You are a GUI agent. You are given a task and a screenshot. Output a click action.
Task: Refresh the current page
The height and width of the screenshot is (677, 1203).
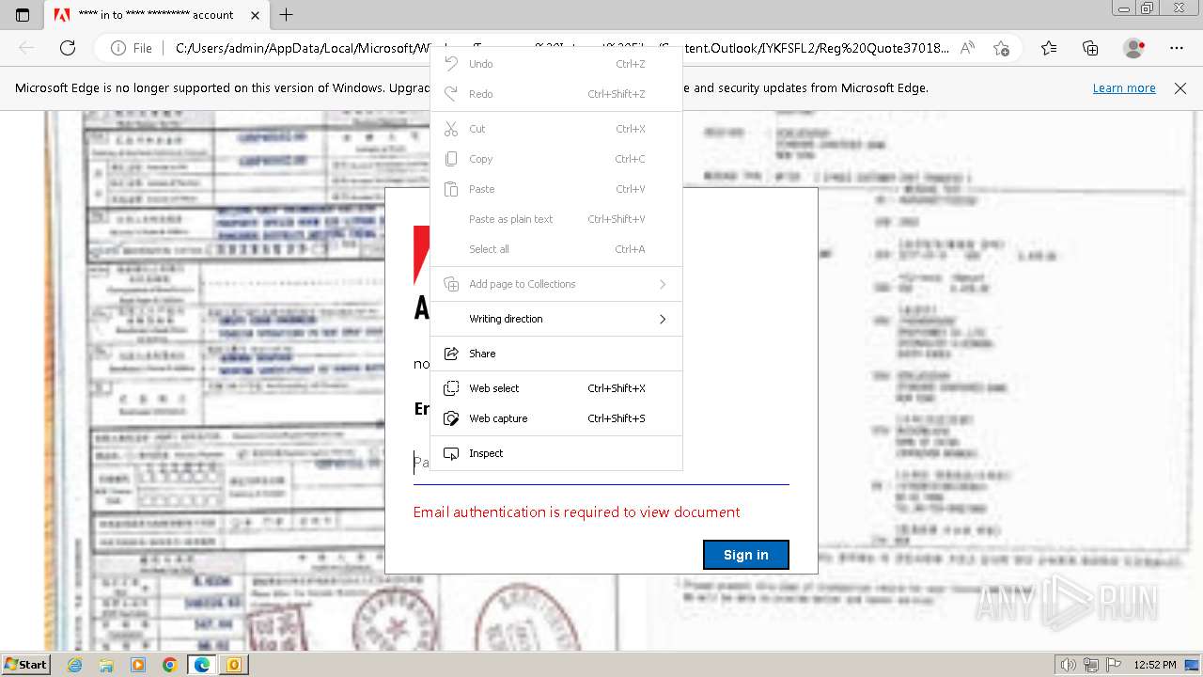(68, 48)
